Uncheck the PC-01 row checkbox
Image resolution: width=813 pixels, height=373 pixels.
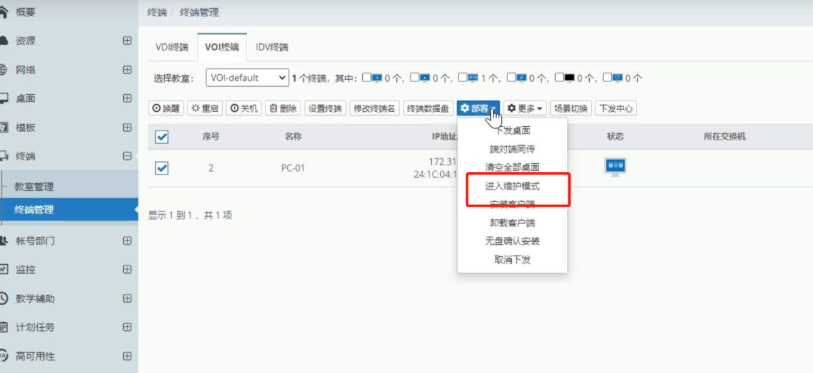click(162, 168)
